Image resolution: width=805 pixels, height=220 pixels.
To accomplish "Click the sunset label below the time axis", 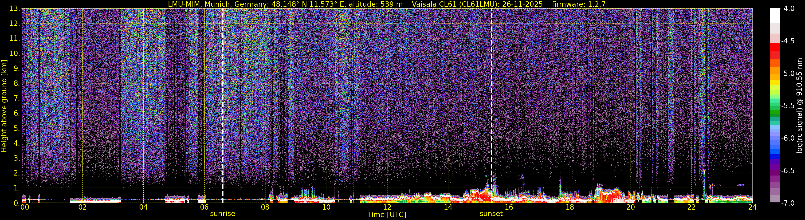I will (491, 213).
